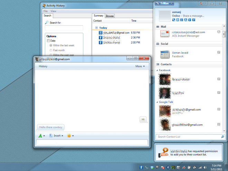Open View menu in Activity History
228x171 pixels.
point(53,11)
